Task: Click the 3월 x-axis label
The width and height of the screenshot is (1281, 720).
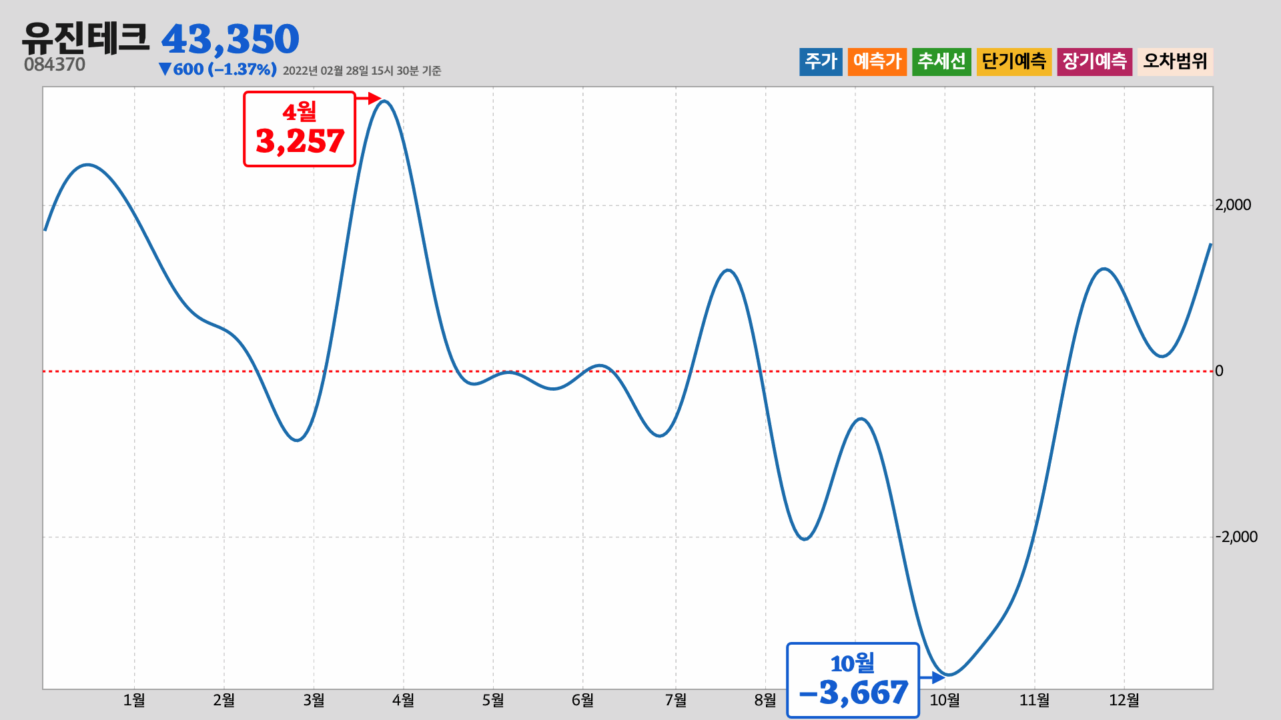Action: click(x=314, y=700)
